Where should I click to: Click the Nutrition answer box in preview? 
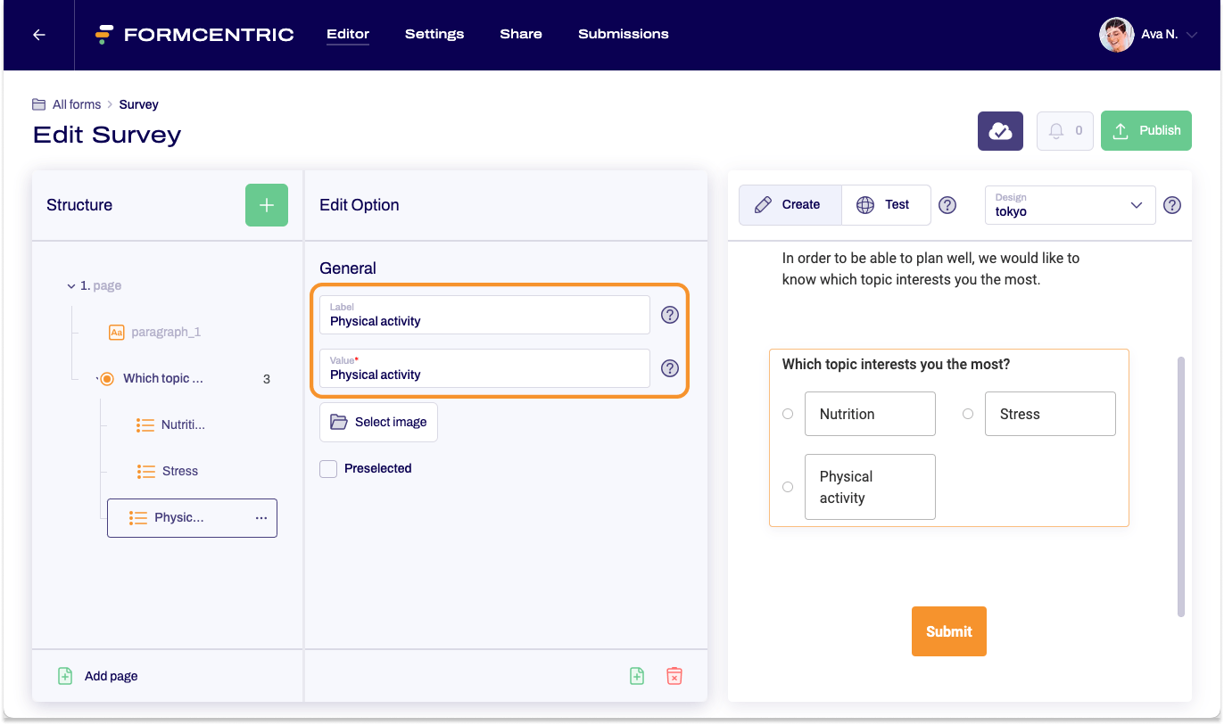870,414
